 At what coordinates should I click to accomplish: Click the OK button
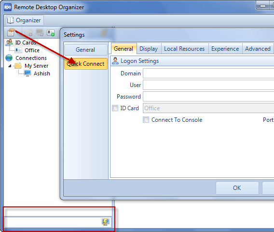237,188
